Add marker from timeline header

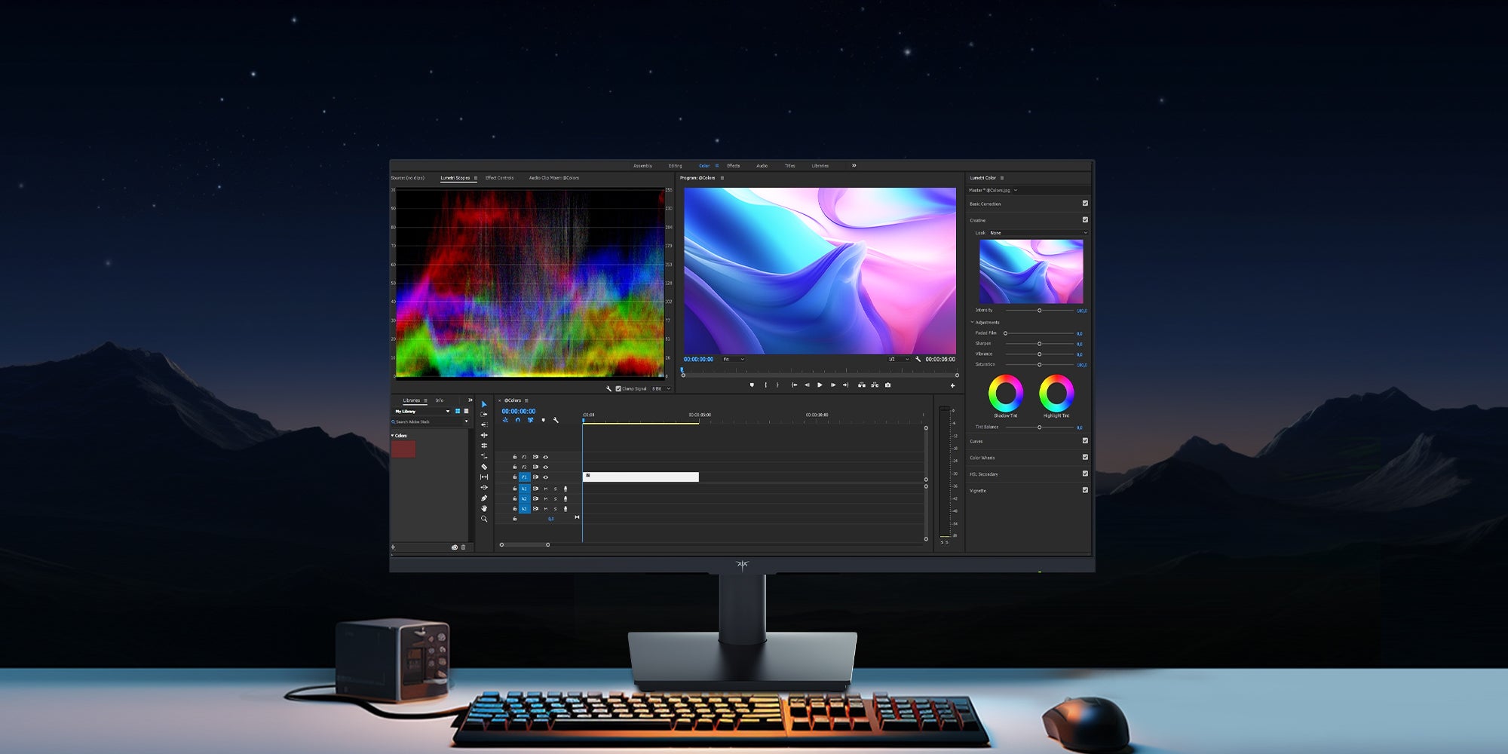543,420
